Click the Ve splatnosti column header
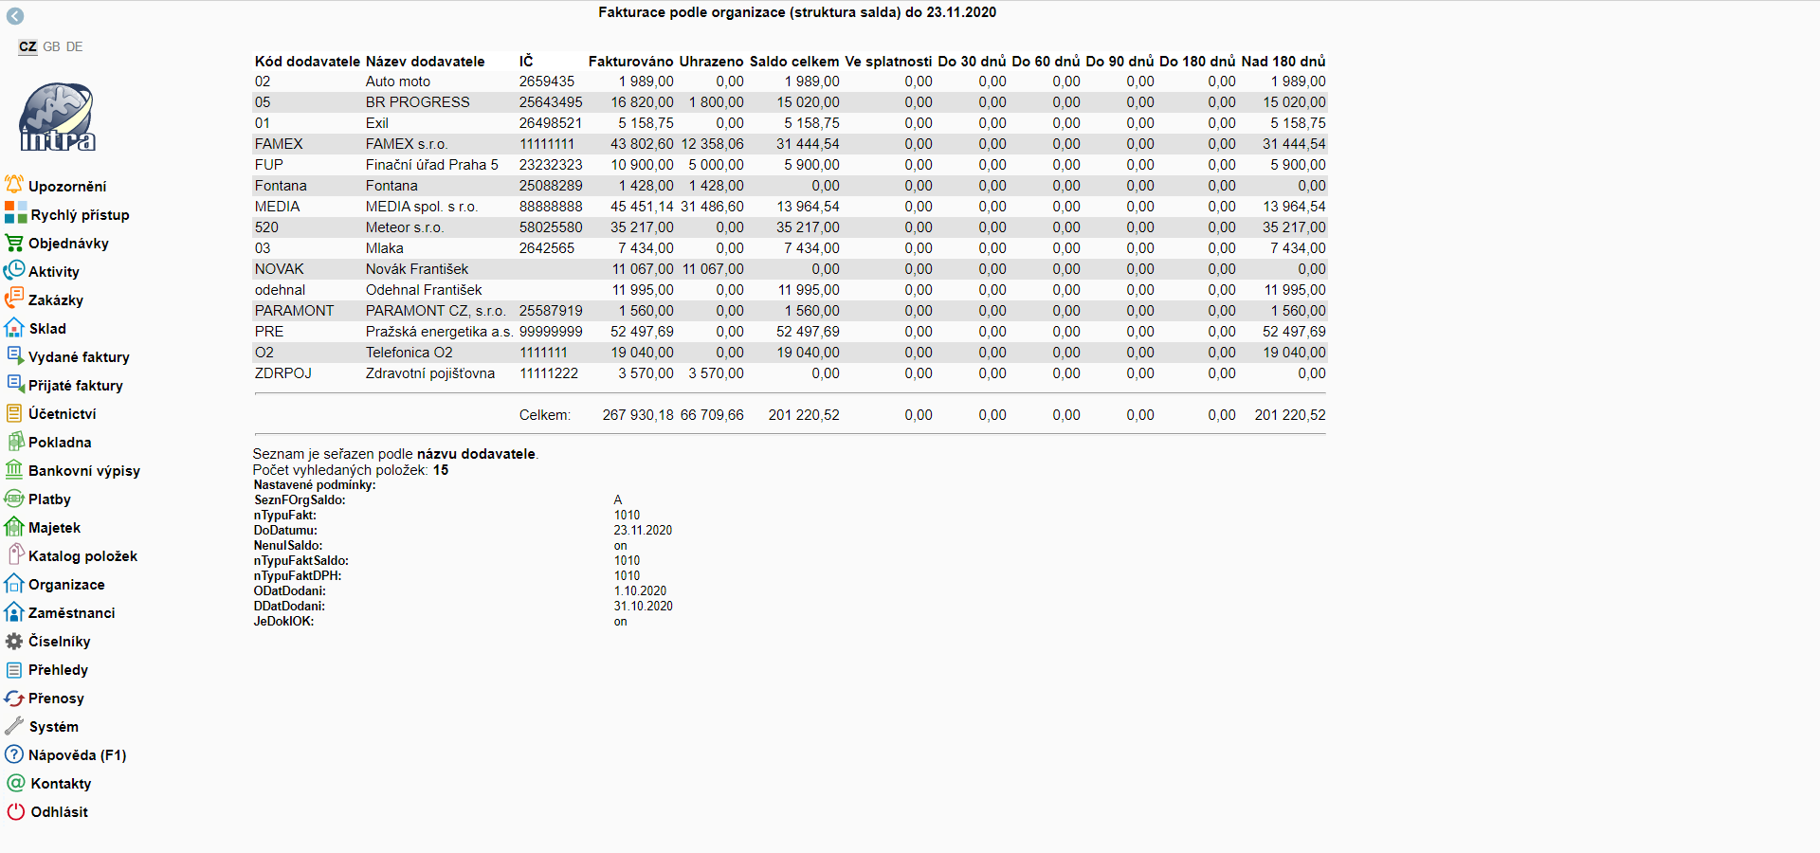 click(x=888, y=62)
